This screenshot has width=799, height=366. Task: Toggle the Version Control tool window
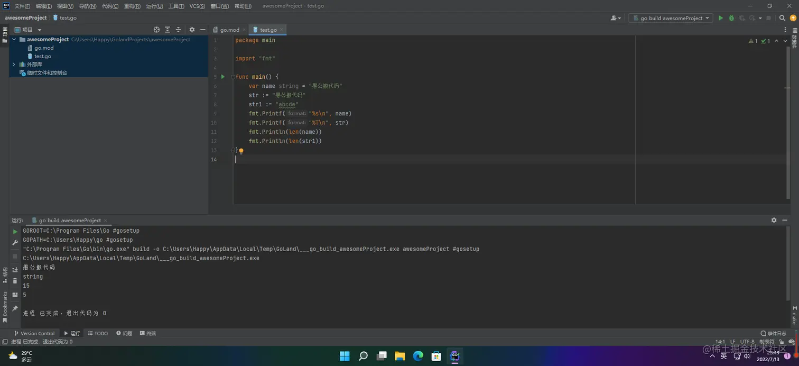pyautogui.click(x=34, y=333)
